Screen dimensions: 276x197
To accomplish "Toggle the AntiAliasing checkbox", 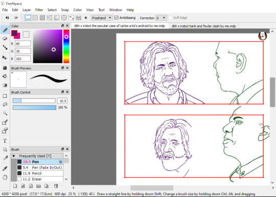I will coord(116,18).
